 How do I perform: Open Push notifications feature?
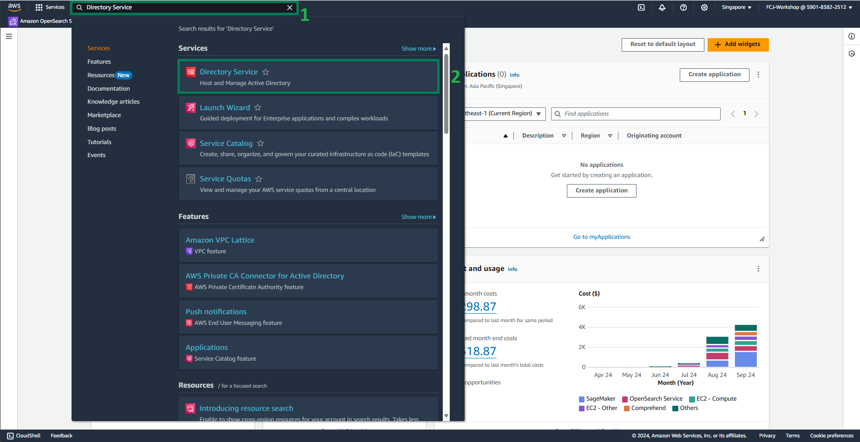(x=216, y=312)
